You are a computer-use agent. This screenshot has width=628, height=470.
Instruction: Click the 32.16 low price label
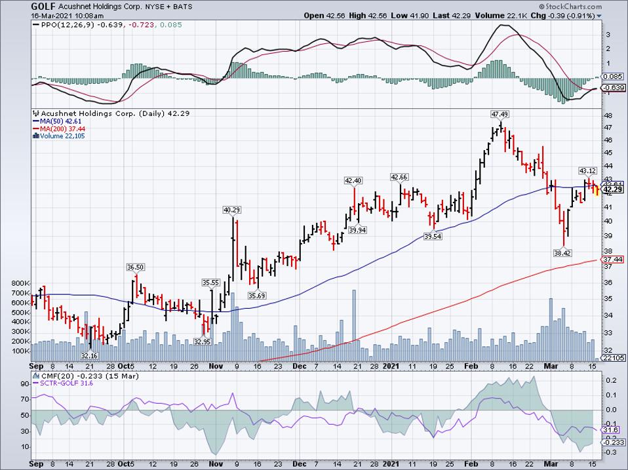tap(89, 356)
